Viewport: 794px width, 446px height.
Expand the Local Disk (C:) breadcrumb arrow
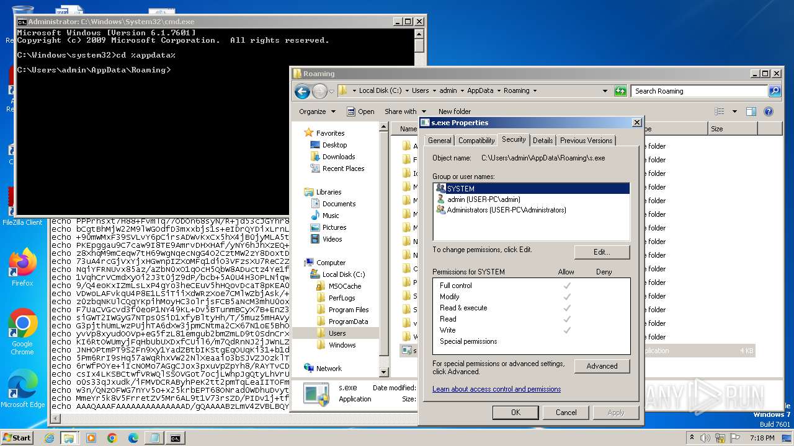click(407, 91)
